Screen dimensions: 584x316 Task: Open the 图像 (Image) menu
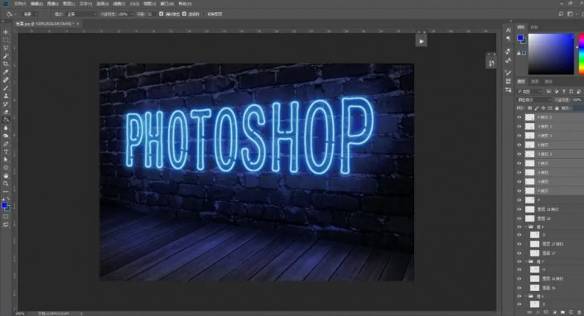coord(53,3)
